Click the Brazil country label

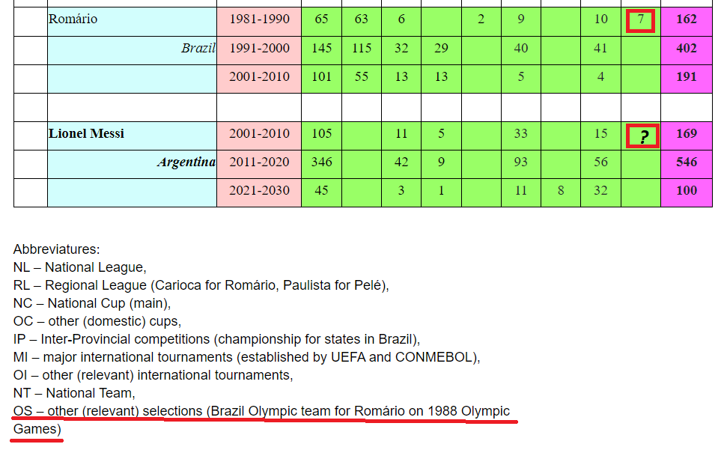[x=198, y=48]
